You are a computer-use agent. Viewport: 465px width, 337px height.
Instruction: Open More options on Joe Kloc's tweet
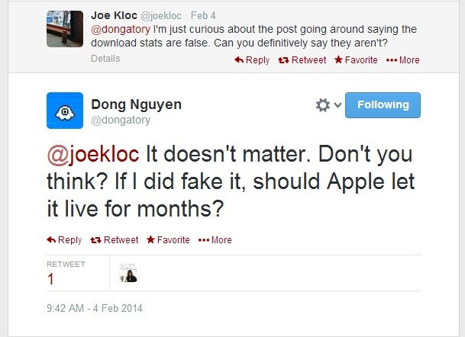point(403,59)
